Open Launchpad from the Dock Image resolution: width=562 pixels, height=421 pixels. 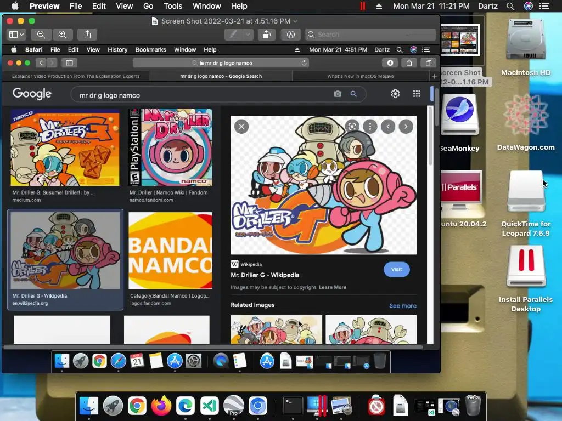pos(113,406)
